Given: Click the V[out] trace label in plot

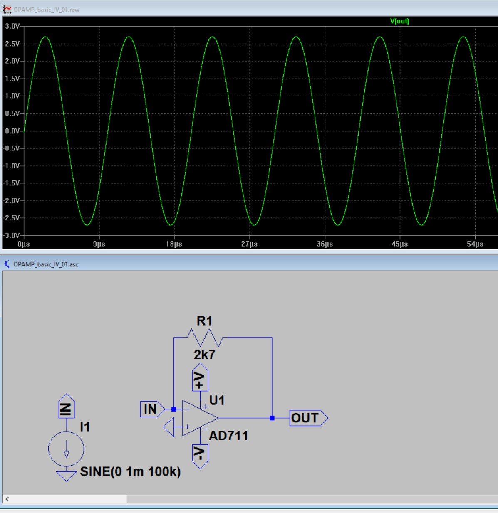Looking at the screenshot, I should tap(399, 21).
